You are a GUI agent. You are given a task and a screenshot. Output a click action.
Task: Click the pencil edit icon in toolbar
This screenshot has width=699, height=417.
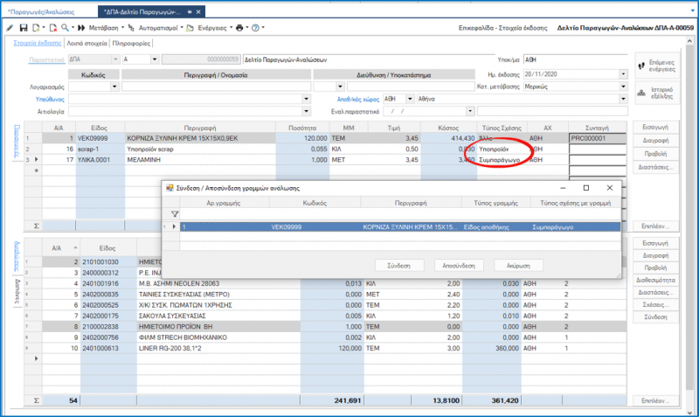10,28
